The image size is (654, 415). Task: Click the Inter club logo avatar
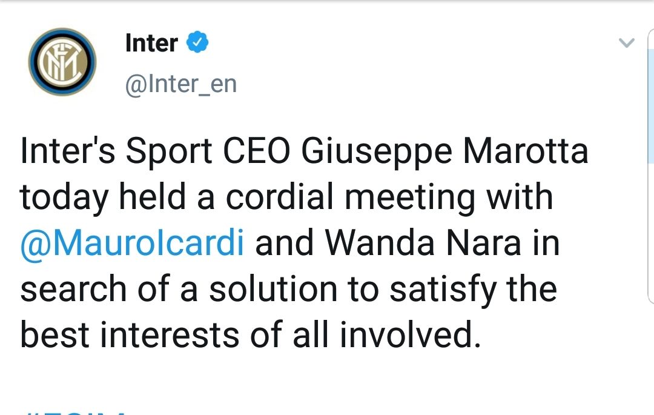click(62, 61)
